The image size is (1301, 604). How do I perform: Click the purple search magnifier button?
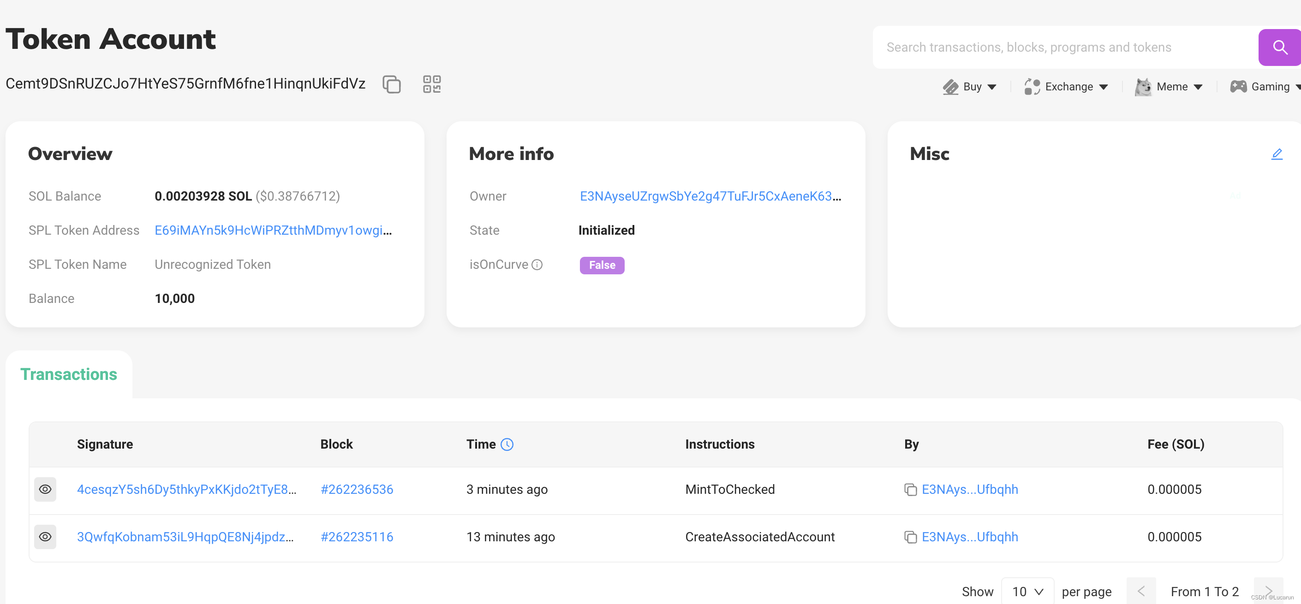(1279, 47)
